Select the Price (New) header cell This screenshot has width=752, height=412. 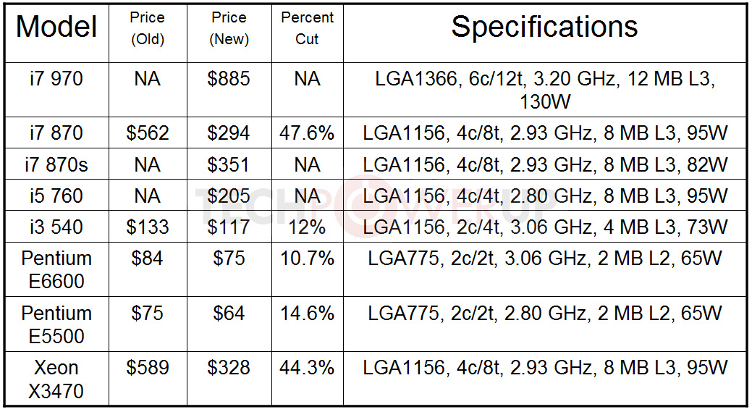pos(229,28)
